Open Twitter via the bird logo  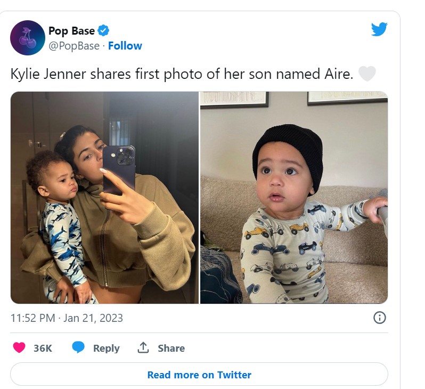[379, 29]
